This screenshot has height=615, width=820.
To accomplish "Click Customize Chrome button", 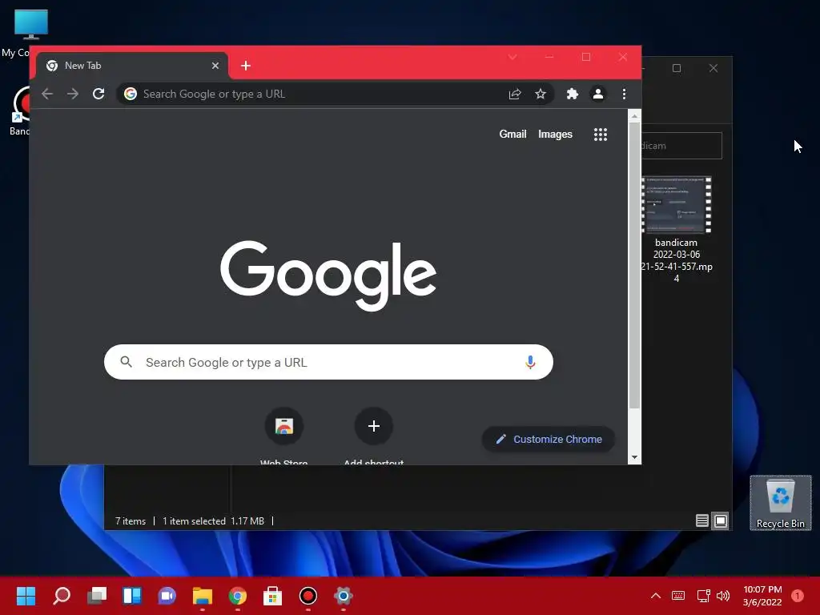I will tap(548, 440).
